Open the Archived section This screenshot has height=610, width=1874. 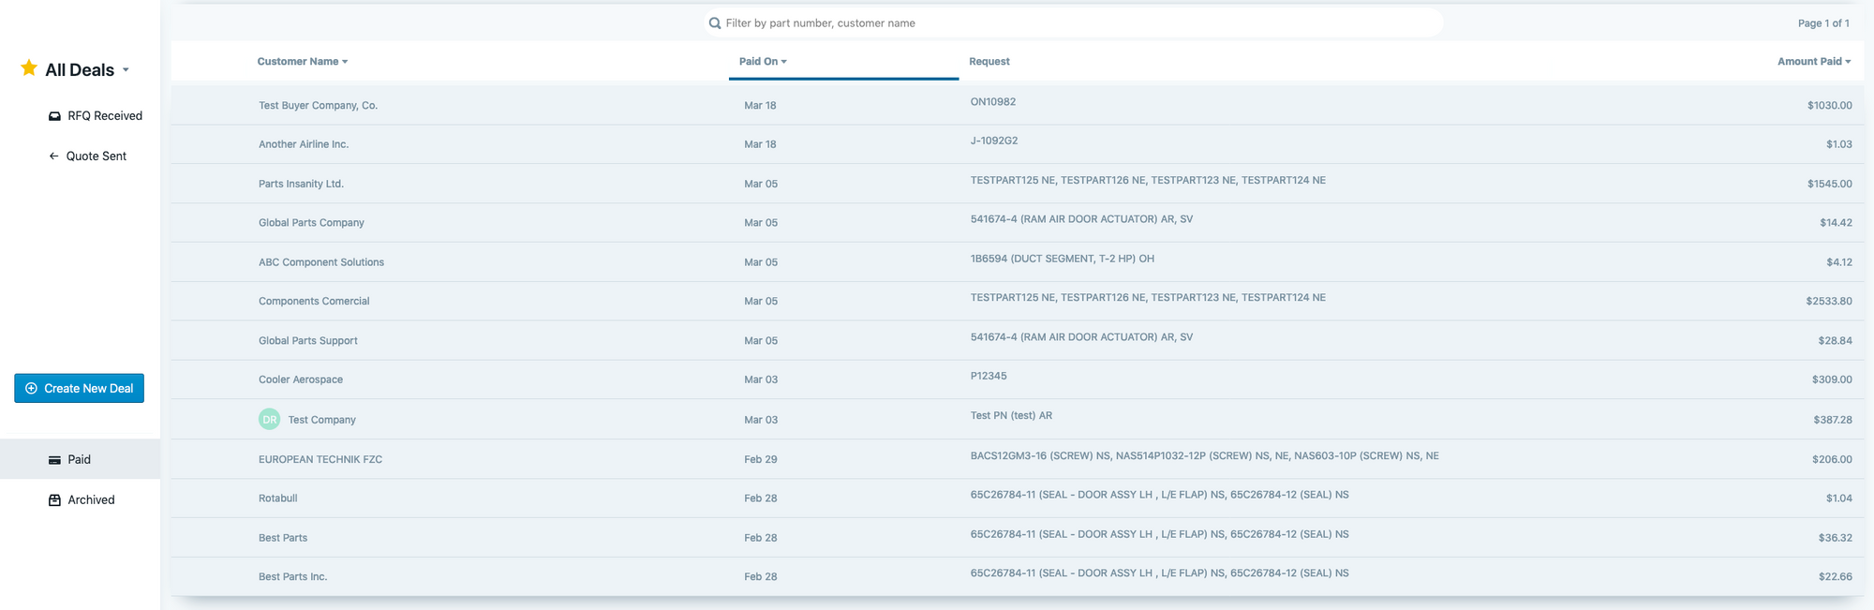(x=80, y=500)
